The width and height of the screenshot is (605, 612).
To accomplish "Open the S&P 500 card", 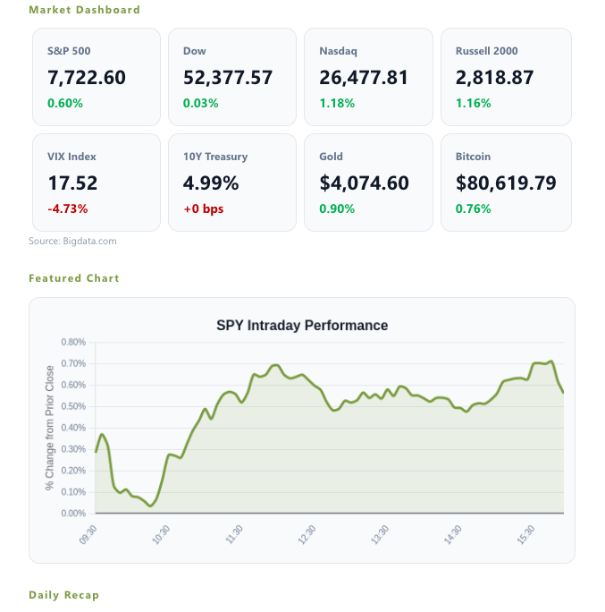I will [x=97, y=77].
